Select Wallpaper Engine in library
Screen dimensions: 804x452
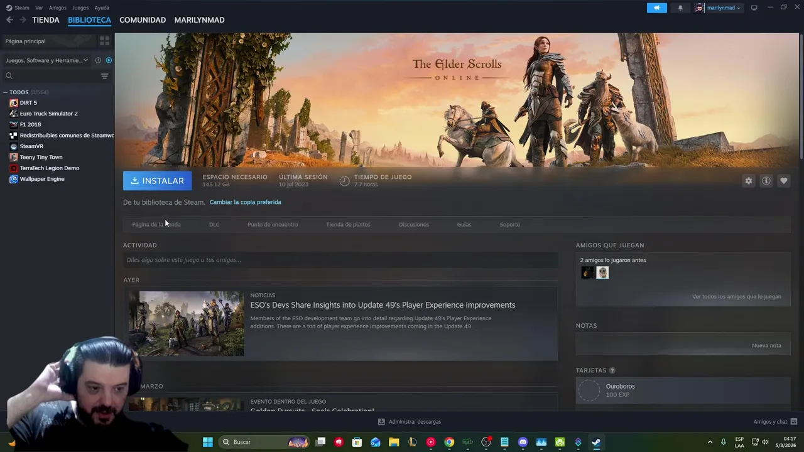[42, 179]
